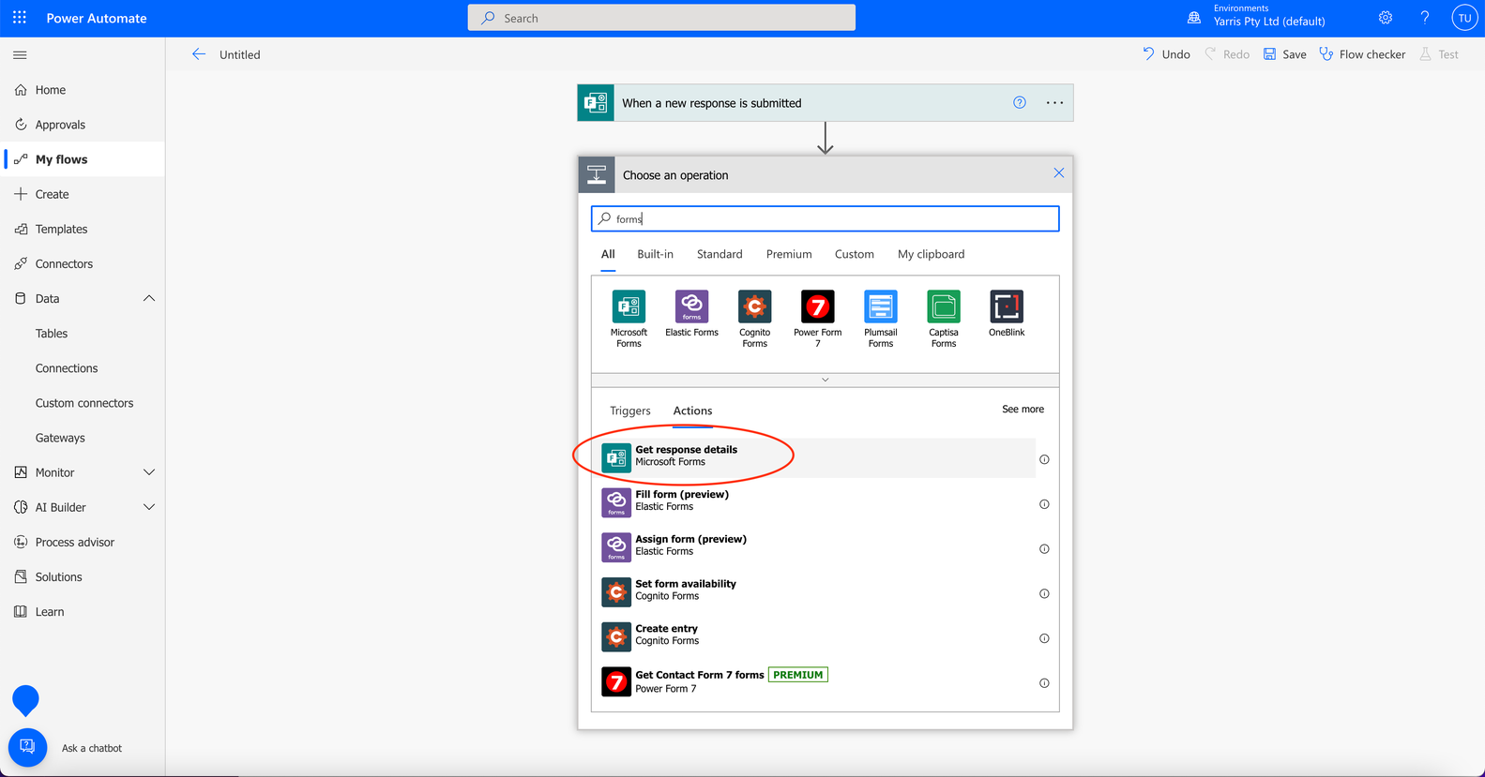Click the See more link
Screen dimensions: 1485x777
pyautogui.click(x=1023, y=410)
